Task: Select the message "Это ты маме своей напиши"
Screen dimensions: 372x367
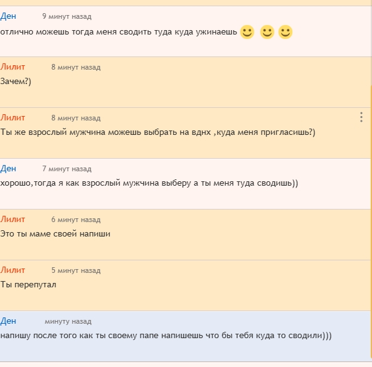Action: [x=55, y=234]
